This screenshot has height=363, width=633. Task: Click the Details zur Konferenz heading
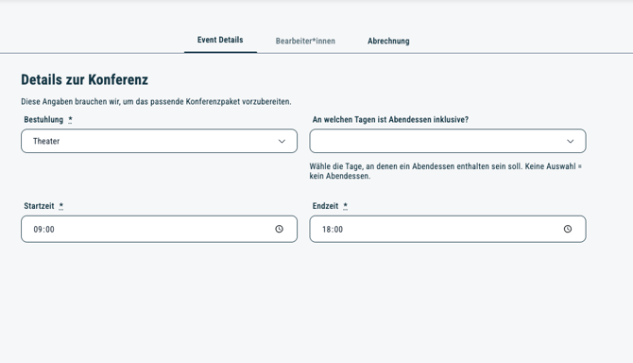click(84, 79)
